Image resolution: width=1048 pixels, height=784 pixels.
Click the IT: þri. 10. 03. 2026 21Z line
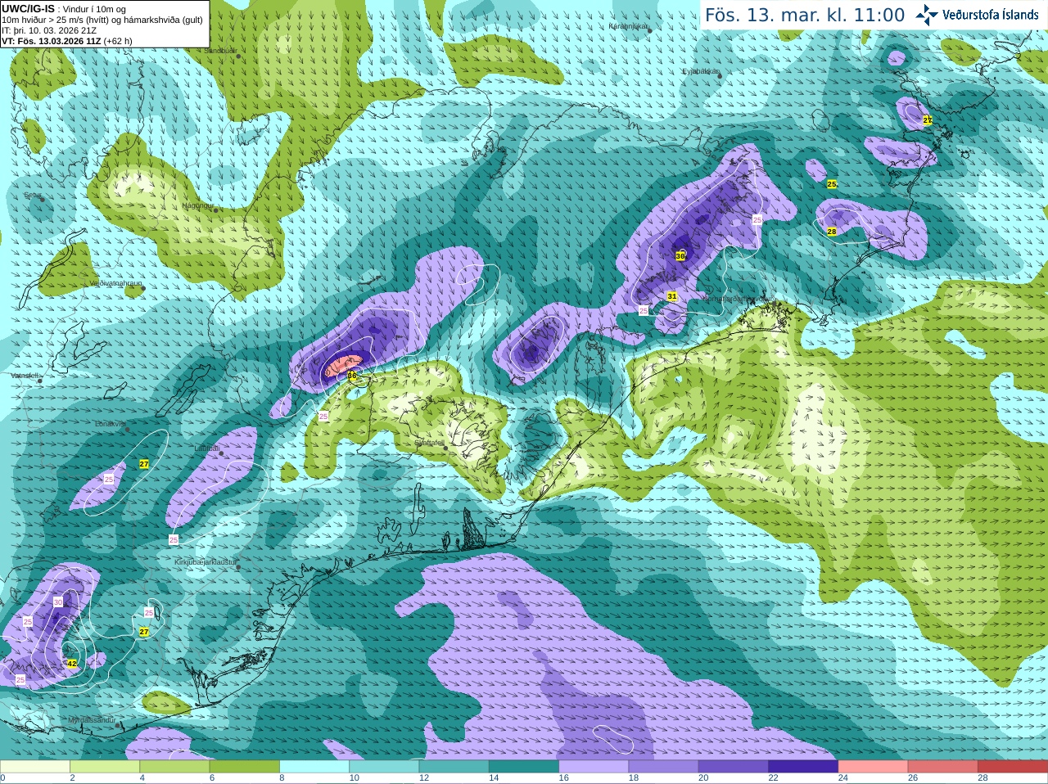tap(49, 30)
